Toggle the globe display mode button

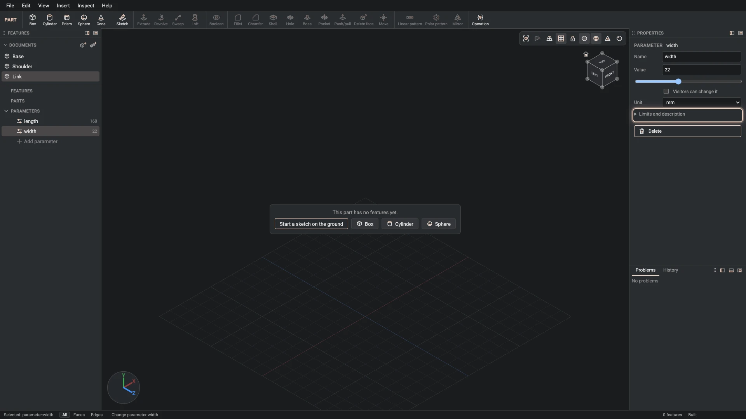pyautogui.click(x=596, y=38)
